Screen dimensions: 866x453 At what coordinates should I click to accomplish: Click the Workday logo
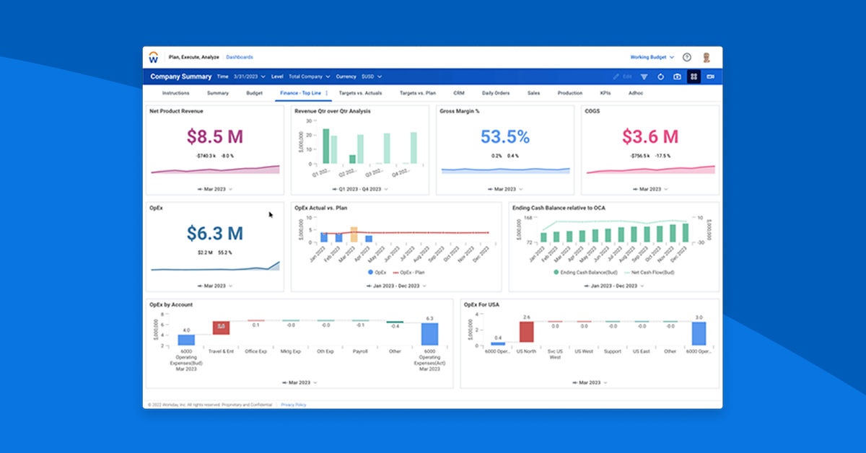154,56
